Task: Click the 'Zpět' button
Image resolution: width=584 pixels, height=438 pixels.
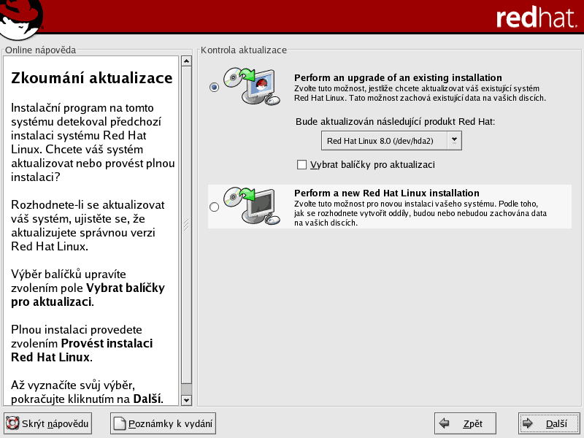Action: [x=465, y=423]
